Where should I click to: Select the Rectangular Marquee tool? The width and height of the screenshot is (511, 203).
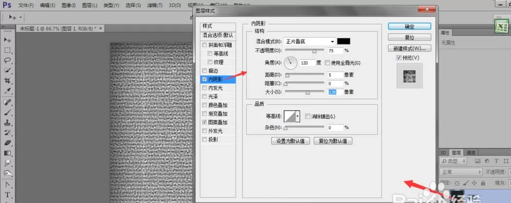[8, 50]
